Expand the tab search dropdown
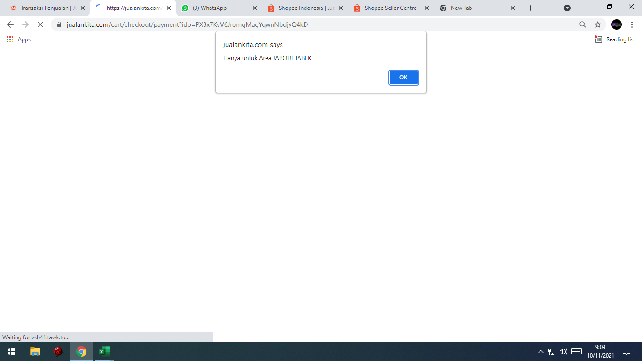Image resolution: width=642 pixels, height=361 pixels. [567, 8]
